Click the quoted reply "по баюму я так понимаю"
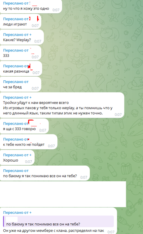The width and height of the screenshot is (143, 234). (58, 221)
